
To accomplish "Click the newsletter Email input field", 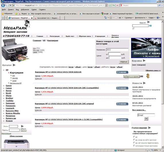I will click(146, 115).
